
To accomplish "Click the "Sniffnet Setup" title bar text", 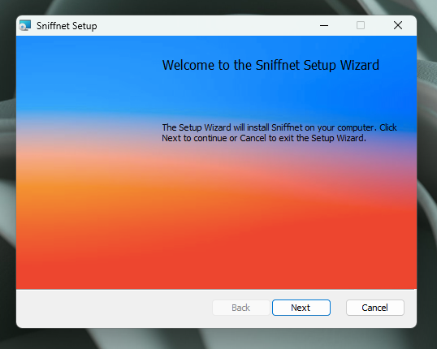I will 67,26.
